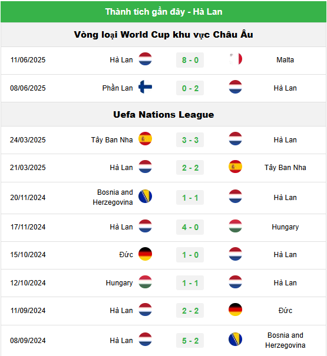The image size is (327, 356).
Task: Click Bosnia flag in 08/09/2024 row
Action: click(x=235, y=340)
